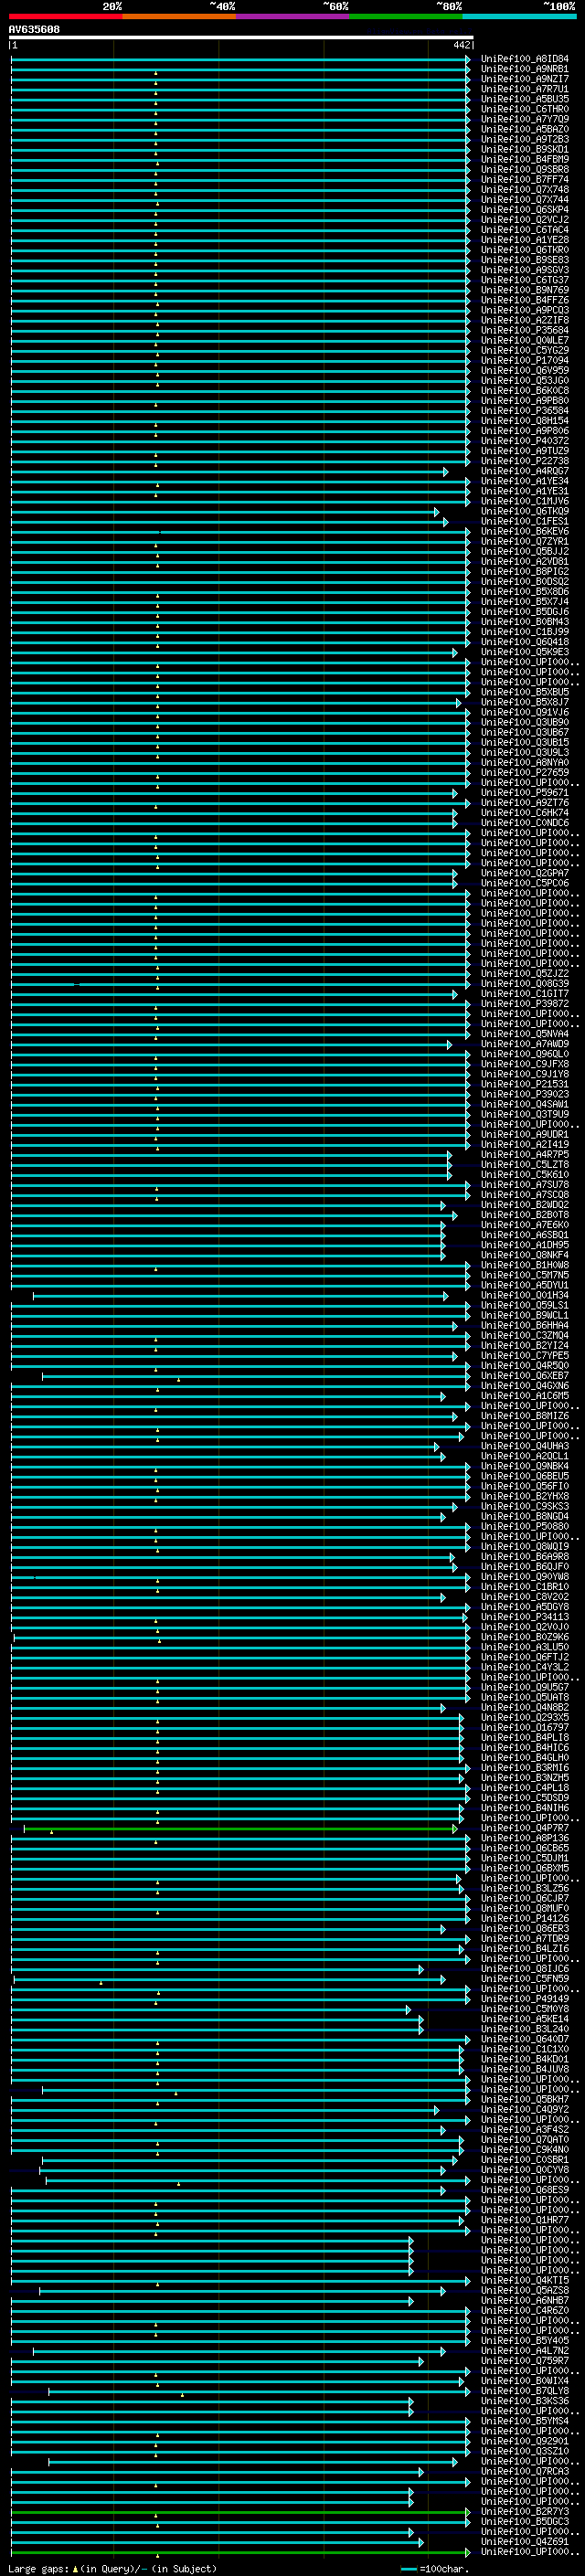This screenshot has width=585, height=2576.
Task: Select the UniRef100_A5KE14 label
Action: point(524,2019)
